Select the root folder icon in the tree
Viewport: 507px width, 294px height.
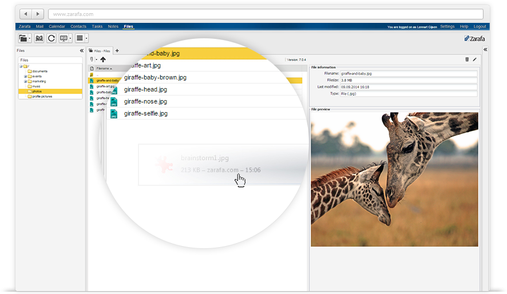pyautogui.click(x=25, y=66)
